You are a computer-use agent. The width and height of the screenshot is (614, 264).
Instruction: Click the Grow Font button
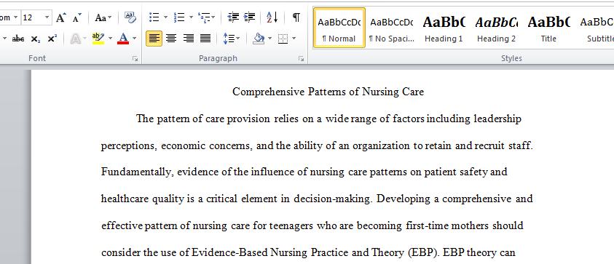[61, 17]
